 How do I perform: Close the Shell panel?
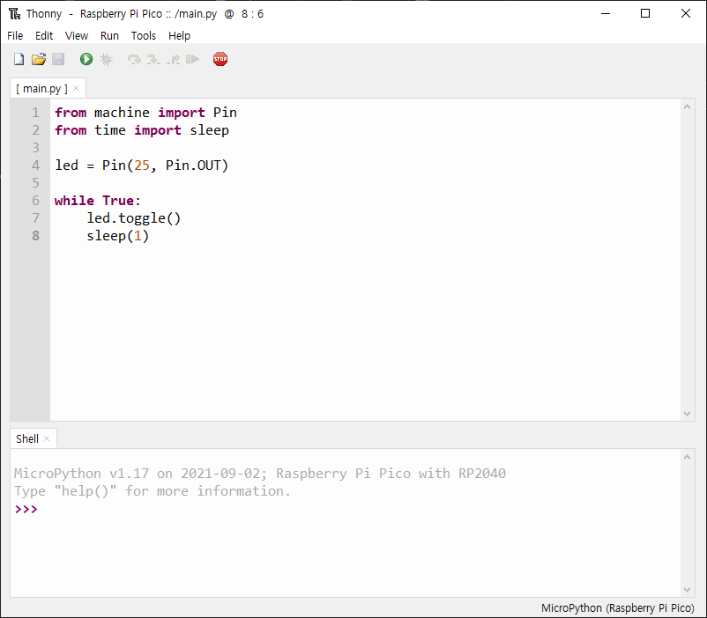point(47,438)
